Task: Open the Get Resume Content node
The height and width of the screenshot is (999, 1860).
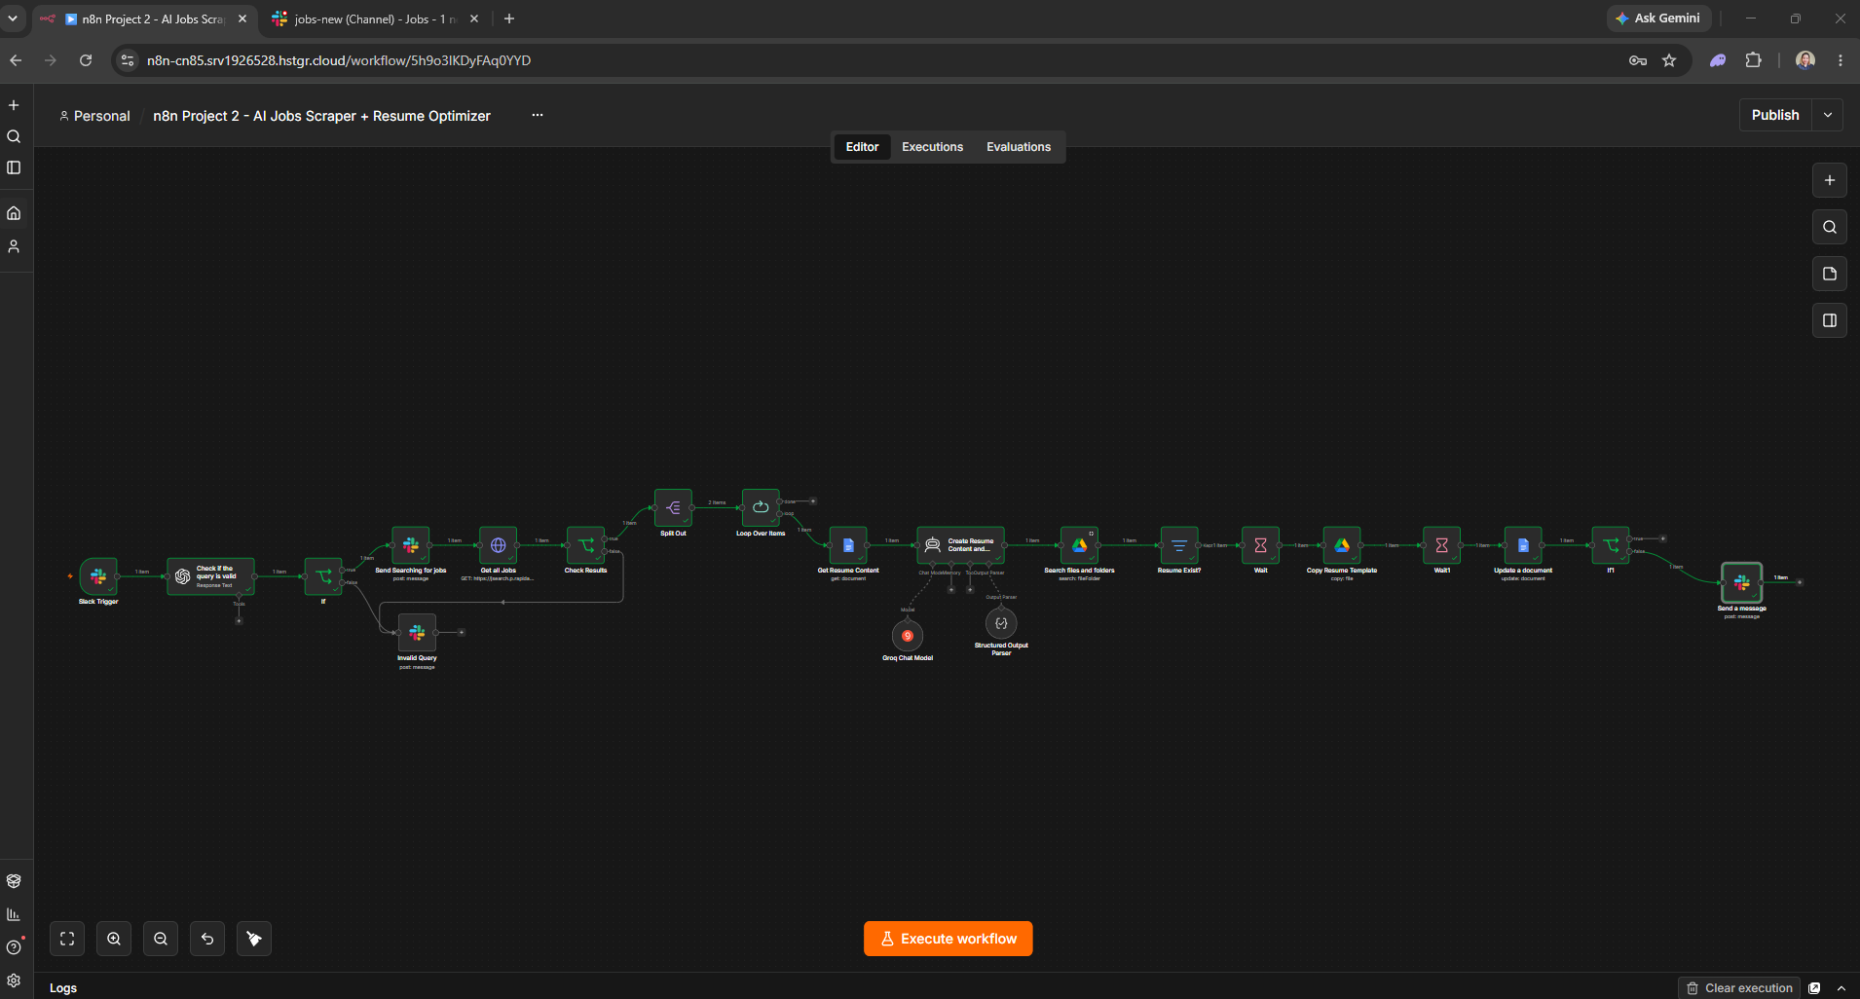Action: (848, 545)
